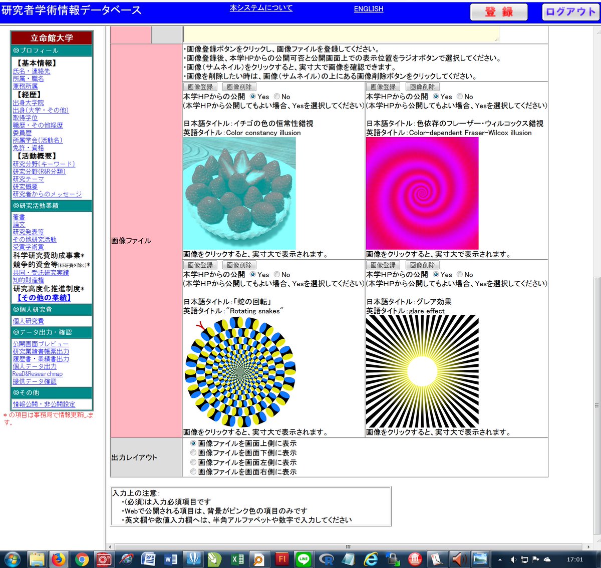Open 研究テーマ sidebar link
The image size is (601, 568).
[x=28, y=179]
